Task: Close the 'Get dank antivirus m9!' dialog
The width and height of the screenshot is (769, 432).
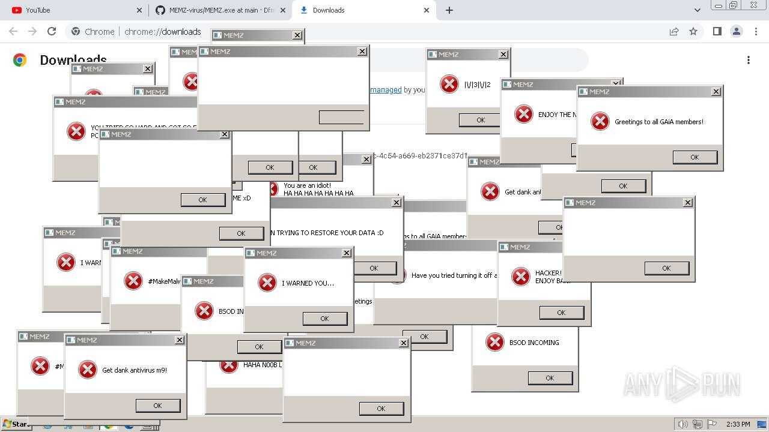Action: pyautogui.click(x=179, y=340)
